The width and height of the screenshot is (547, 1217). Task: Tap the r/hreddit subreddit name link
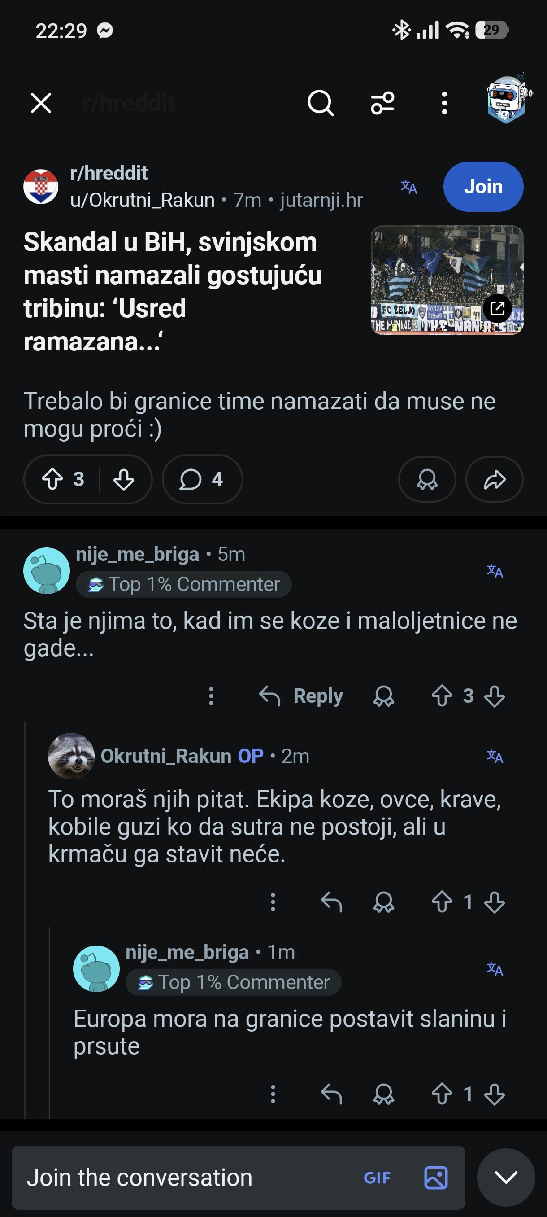[109, 173]
